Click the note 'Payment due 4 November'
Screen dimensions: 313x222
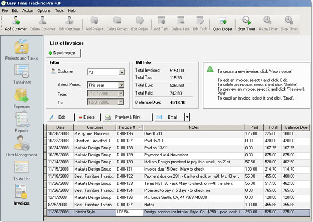166,155
